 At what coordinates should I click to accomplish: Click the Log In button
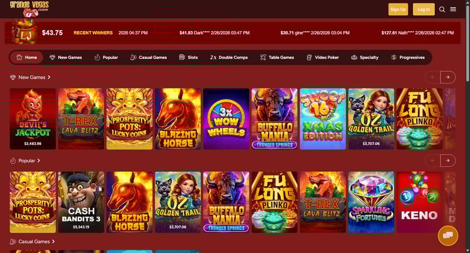click(424, 9)
